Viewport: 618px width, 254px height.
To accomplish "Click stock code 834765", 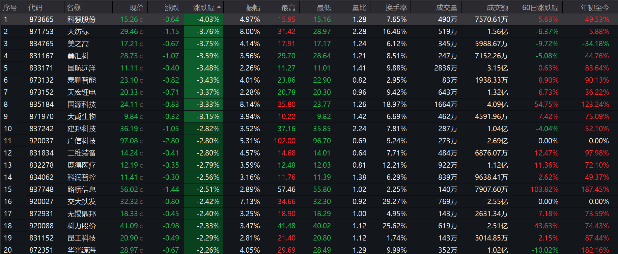I will [x=41, y=44].
